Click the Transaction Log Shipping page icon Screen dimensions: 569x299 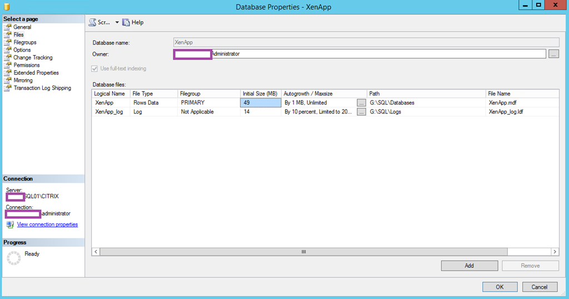tap(8, 88)
